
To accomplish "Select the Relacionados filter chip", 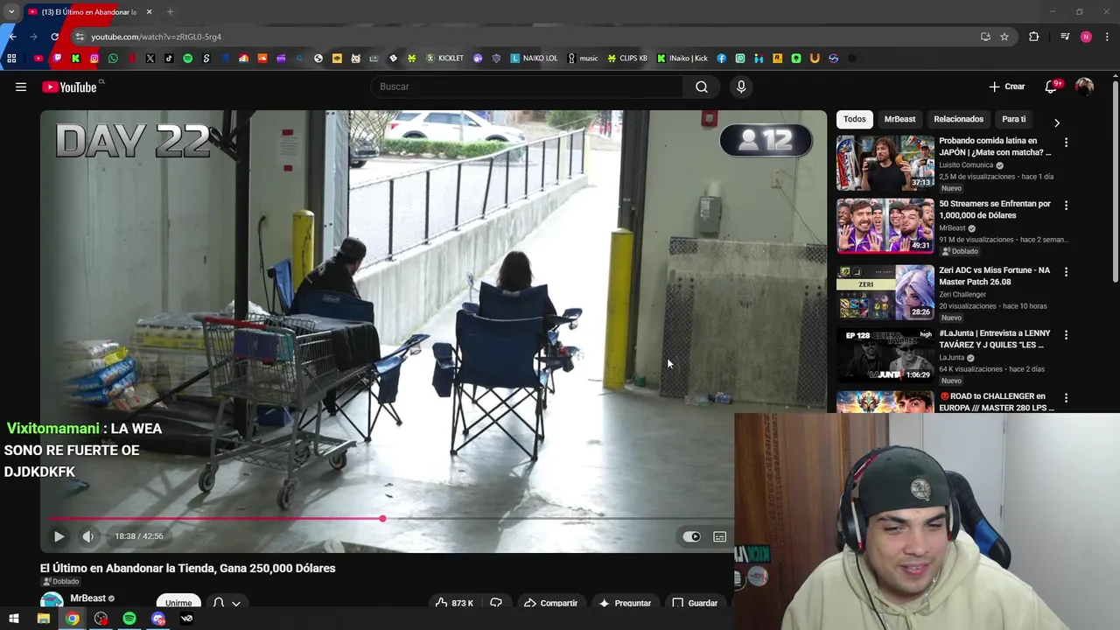I will click(x=958, y=119).
